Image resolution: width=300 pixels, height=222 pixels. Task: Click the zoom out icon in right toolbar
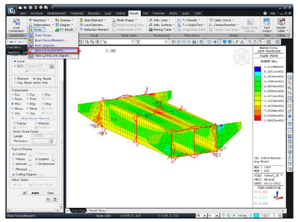(x=290, y=93)
